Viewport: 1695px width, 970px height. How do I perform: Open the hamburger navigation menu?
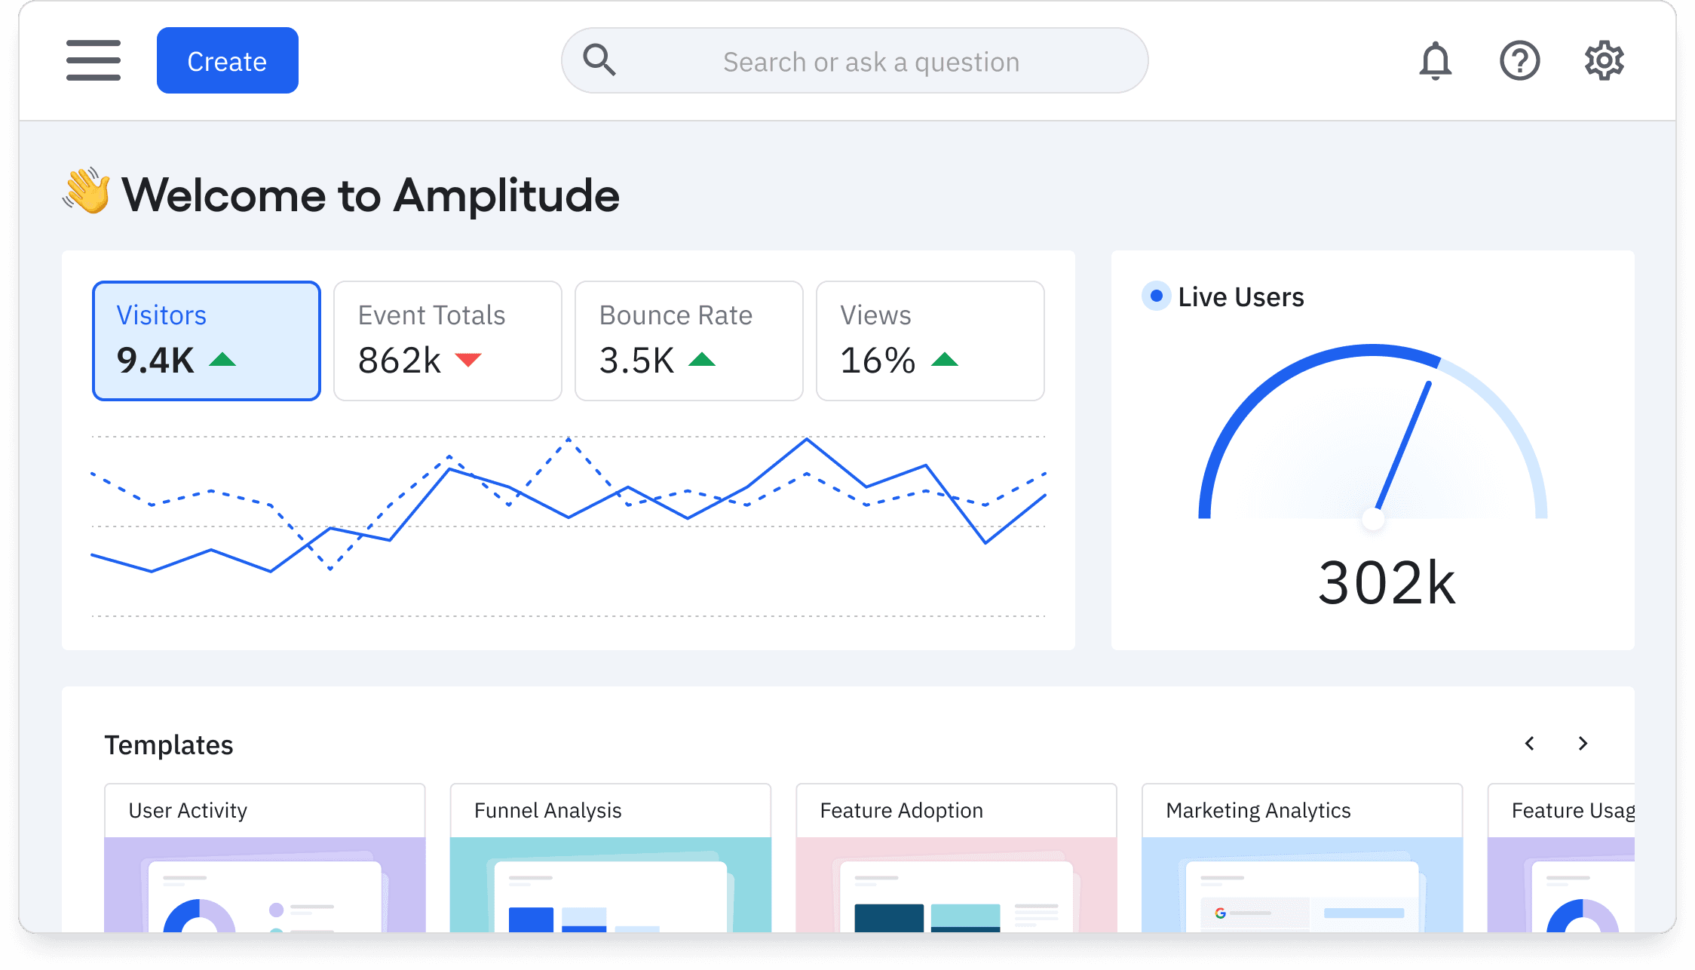(93, 60)
